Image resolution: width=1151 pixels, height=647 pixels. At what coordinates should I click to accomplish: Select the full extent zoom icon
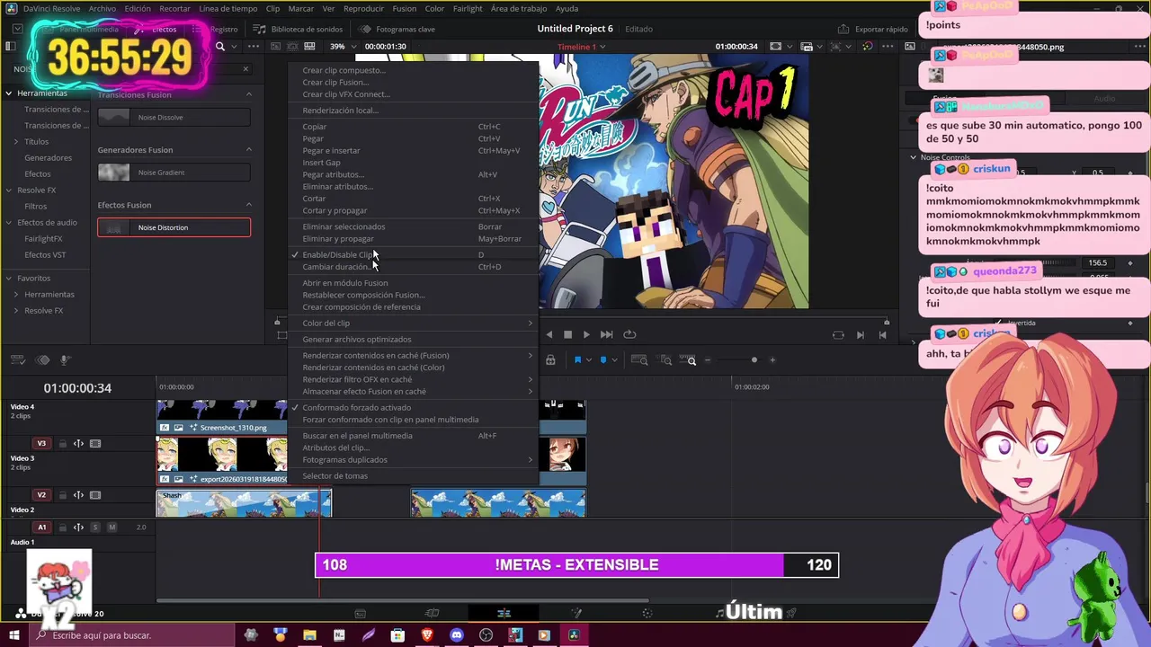pyautogui.click(x=639, y=360)
